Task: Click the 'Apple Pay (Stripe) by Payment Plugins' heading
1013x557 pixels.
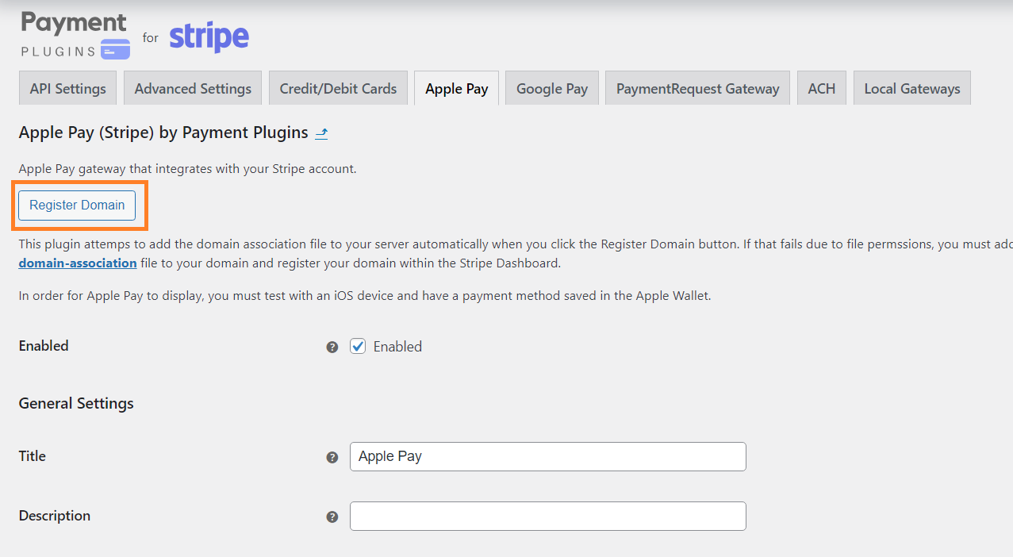Action: click(163, 133)
